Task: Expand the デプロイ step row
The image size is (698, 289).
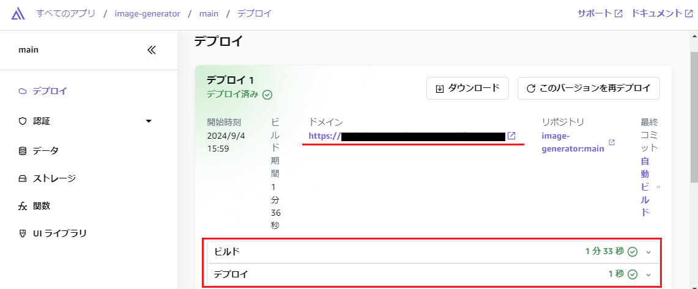Action: [433, 274]
